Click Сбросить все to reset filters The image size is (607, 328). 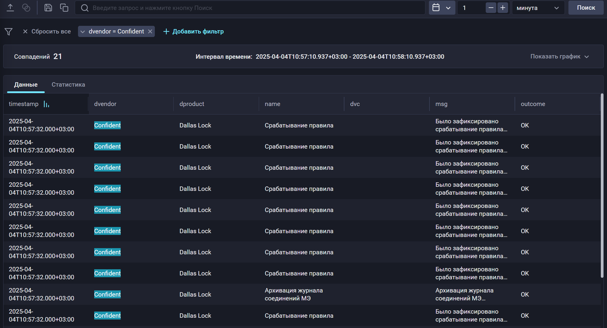click(x=47, y=31)
